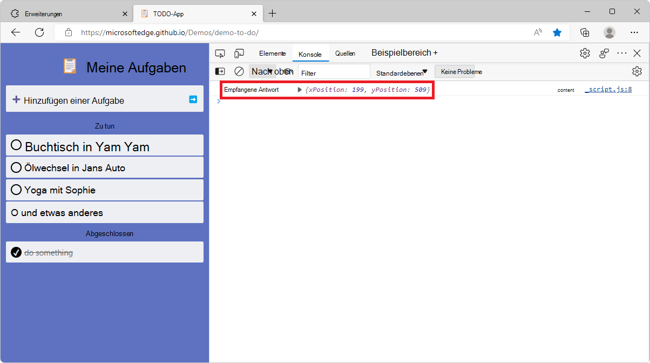Open the customize DevTools issues icon
The height and width of the screenshot is (363, 650).
pyautogui.click(x=604, y=53)
